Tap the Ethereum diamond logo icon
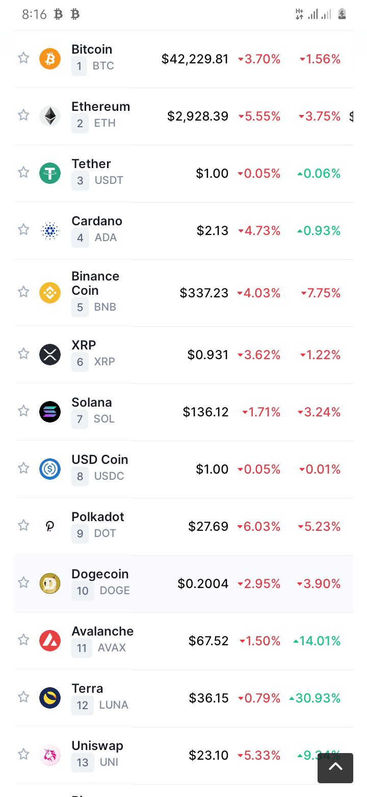 [50, 116]
